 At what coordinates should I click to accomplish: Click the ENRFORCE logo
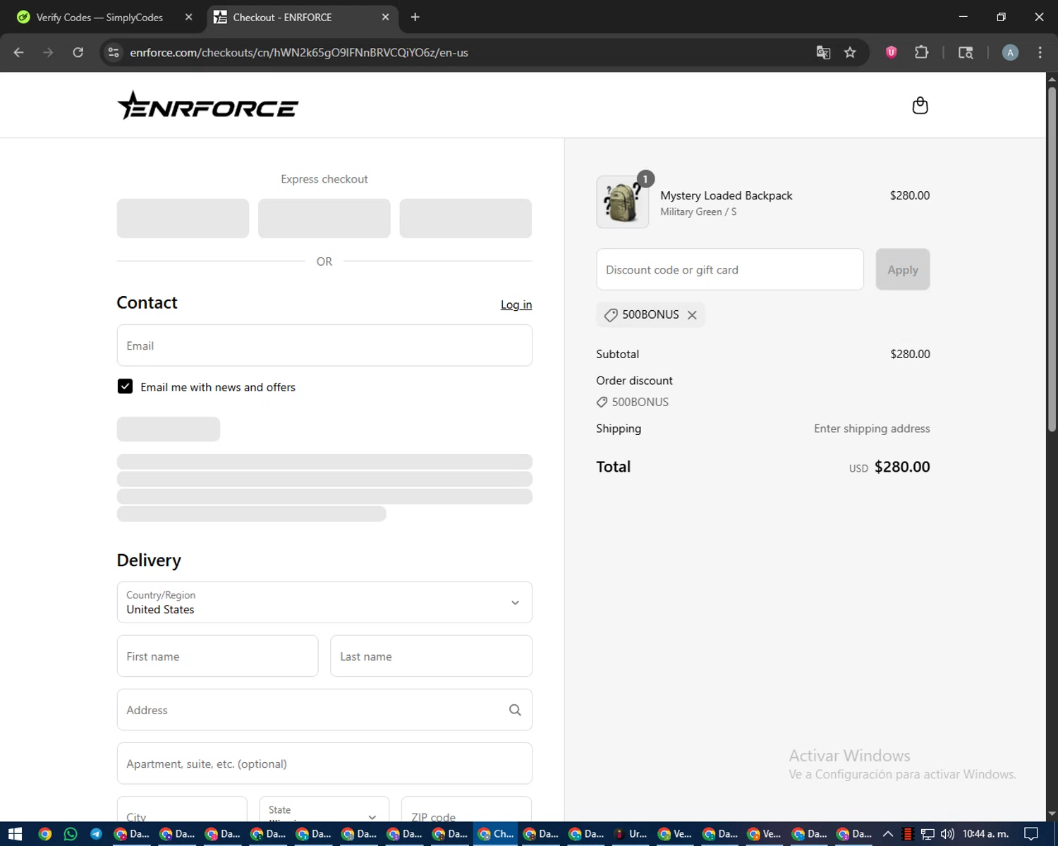[x=207, y=105]
